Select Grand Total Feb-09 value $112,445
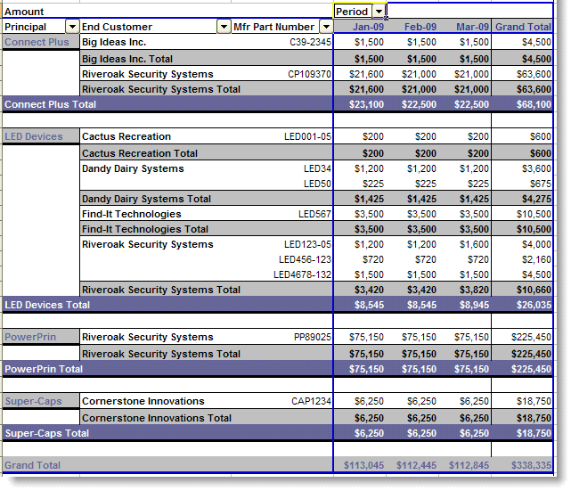Image resolution: width=571 pixels, height=491 pixels. [x=416, y=465]
